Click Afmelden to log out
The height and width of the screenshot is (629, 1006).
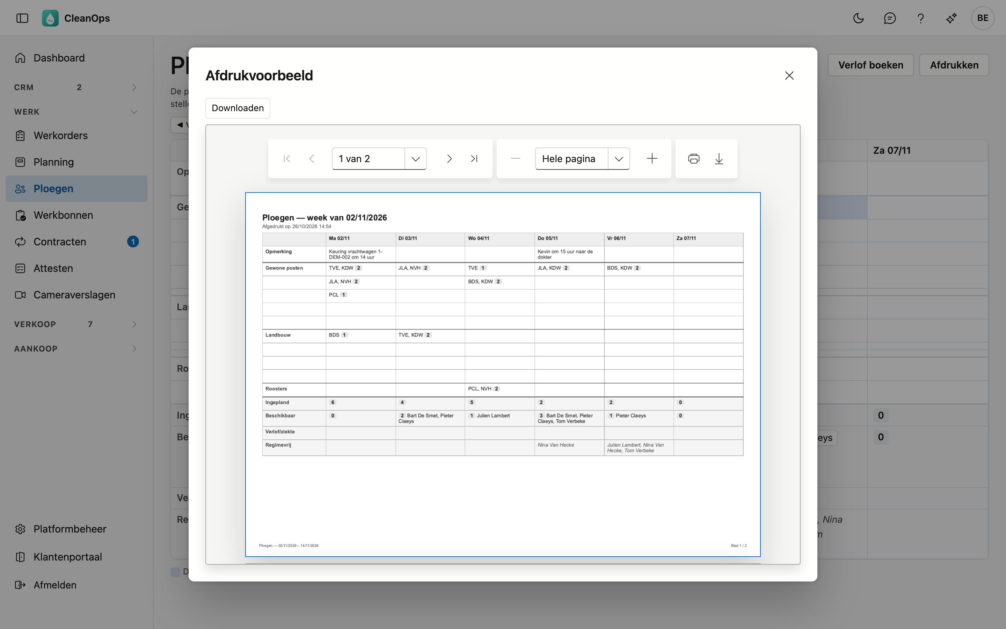coord(76,585)
